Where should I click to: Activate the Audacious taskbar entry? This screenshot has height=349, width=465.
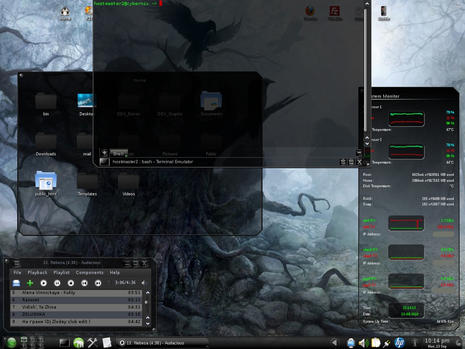point(162,343)
